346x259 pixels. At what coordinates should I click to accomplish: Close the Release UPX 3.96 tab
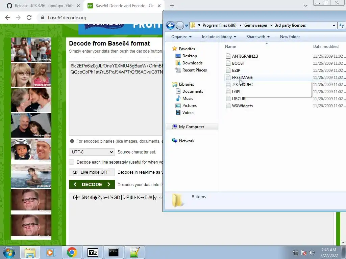click(x=78, y=6)
